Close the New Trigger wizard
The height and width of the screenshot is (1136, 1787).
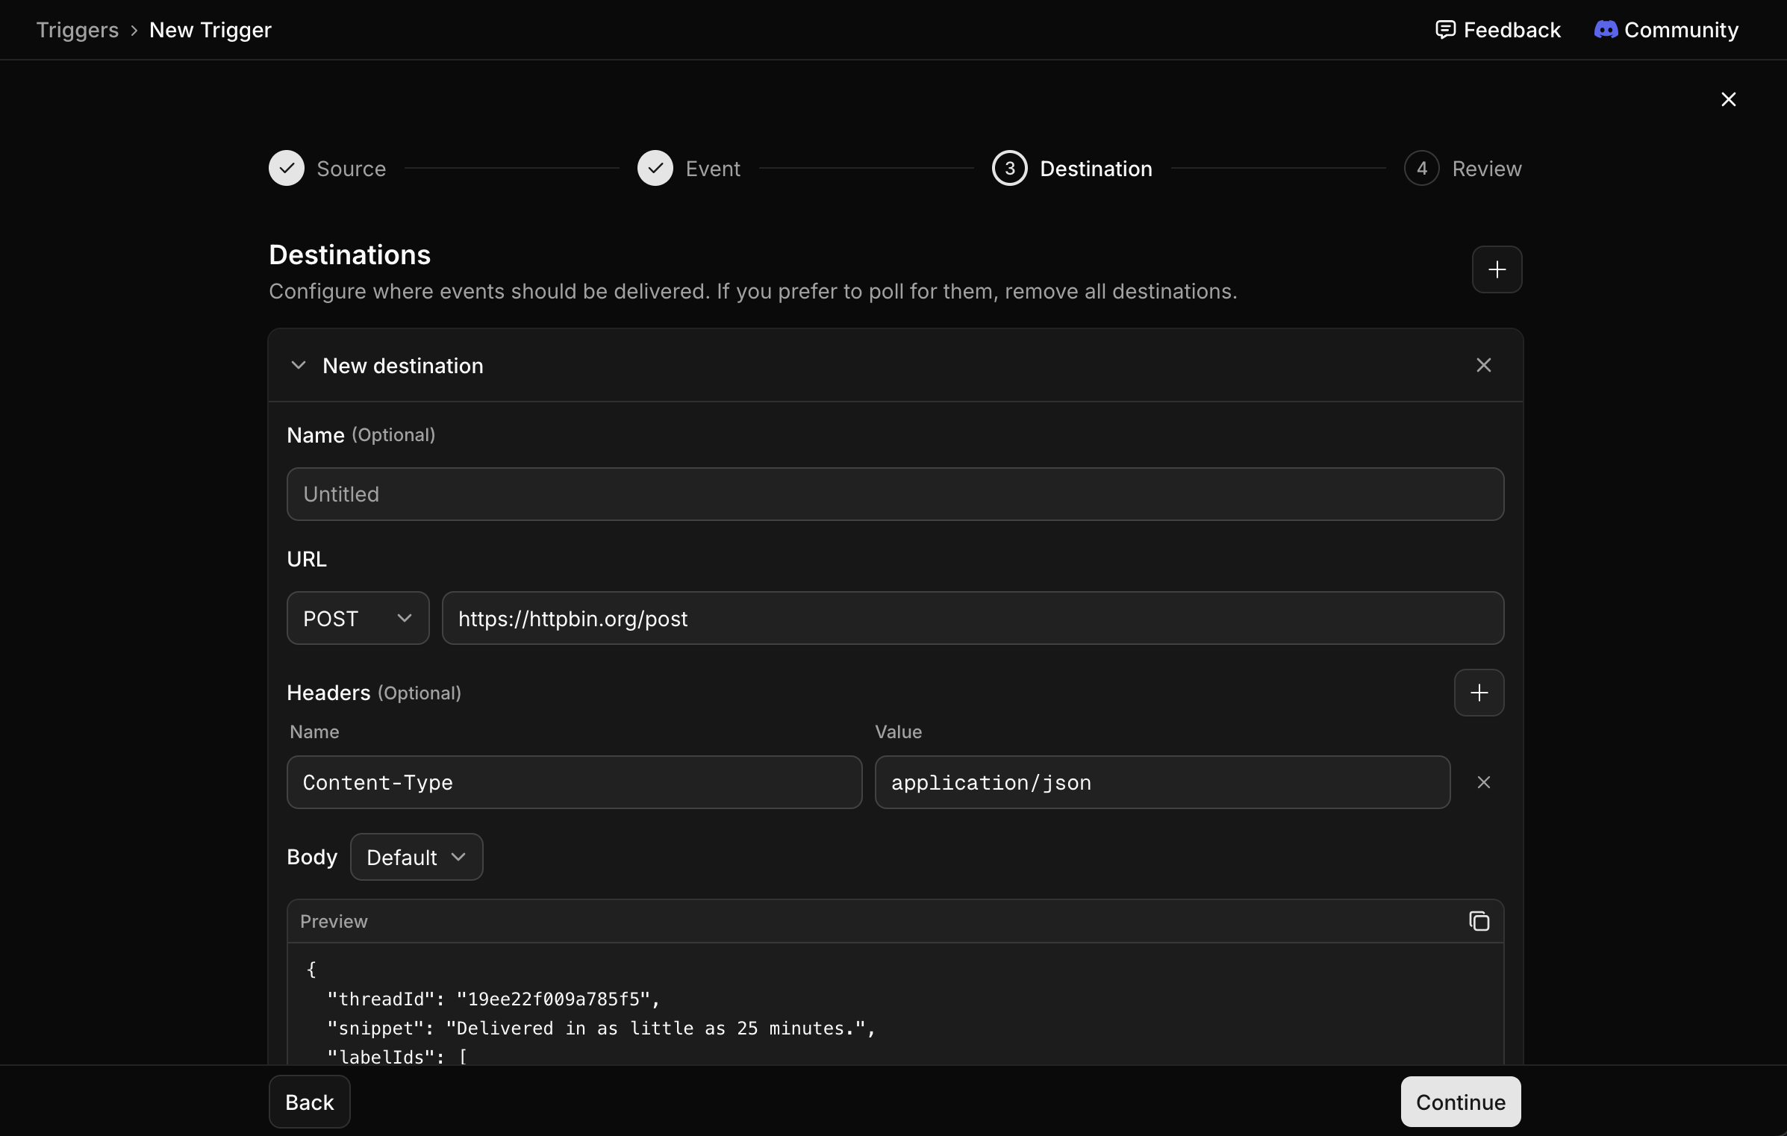1728,99
